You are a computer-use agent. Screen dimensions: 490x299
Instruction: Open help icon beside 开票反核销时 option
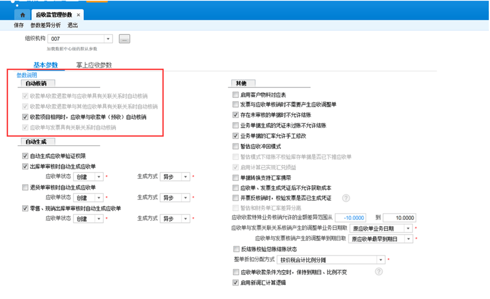tap(346, 198)
